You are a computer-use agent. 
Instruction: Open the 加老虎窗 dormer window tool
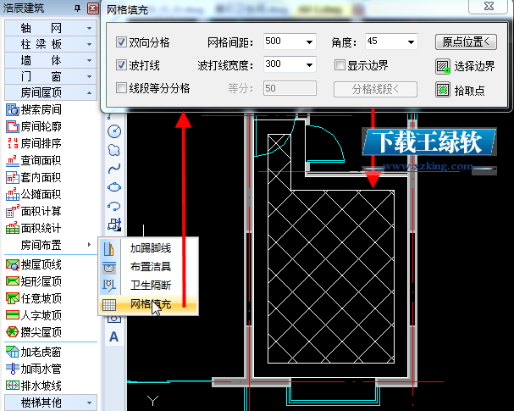point(34,352)
